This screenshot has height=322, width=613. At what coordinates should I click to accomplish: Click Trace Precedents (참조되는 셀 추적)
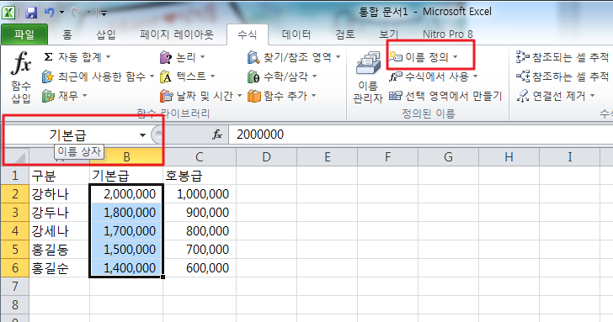coord(562,57)
